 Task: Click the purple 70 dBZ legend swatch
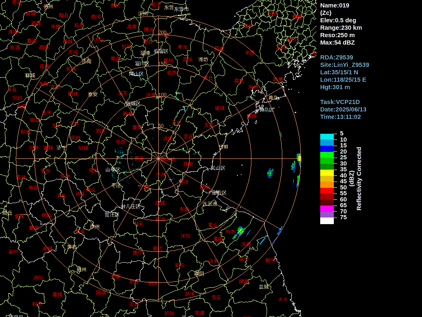pyautogui.click(x=327, y=215)
